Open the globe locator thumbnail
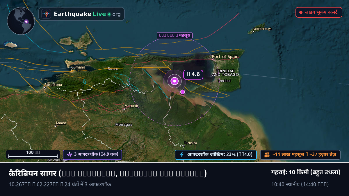This screenshot has width=349, height=196. pos(21,21)
